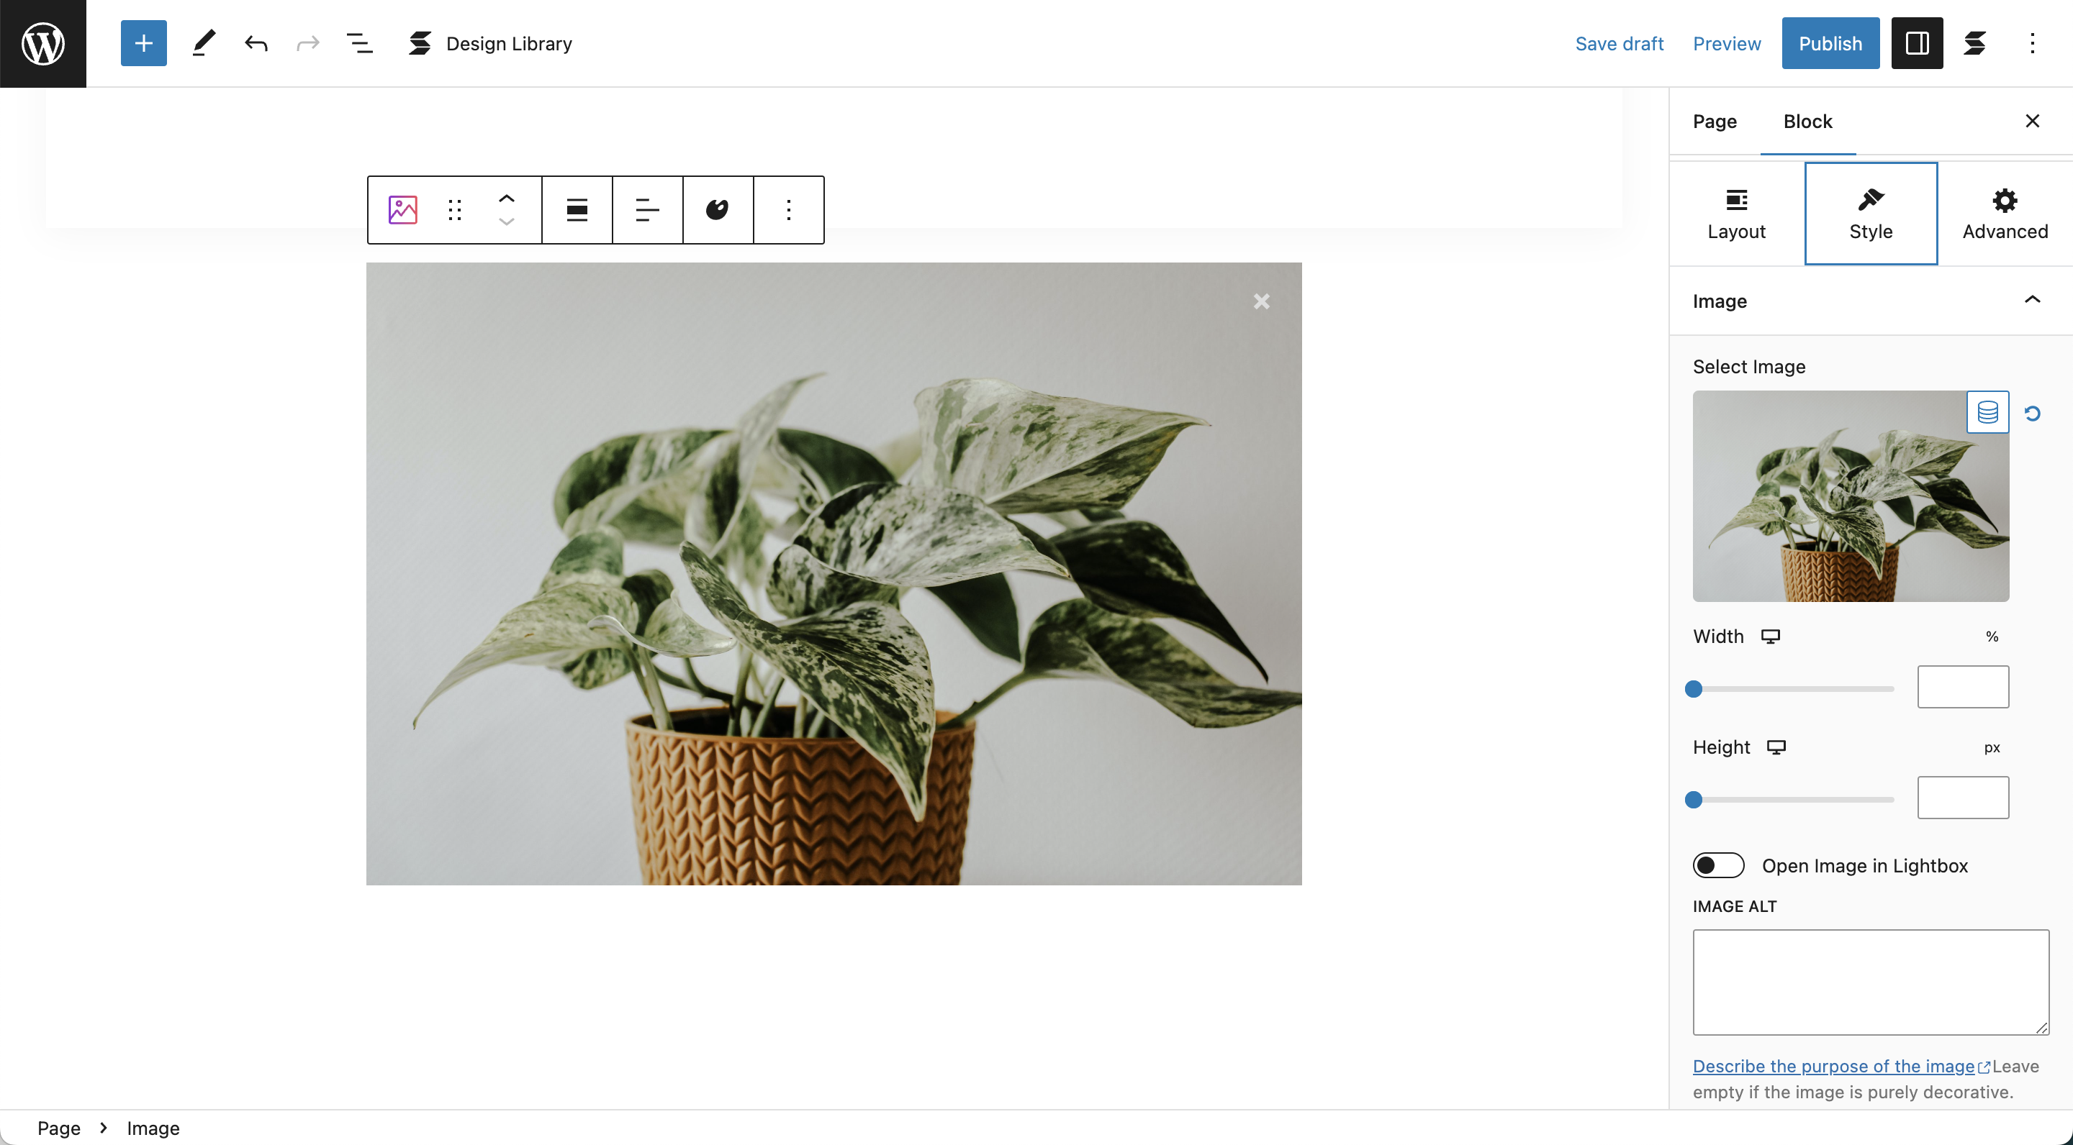Click the image block type icon
The width and height of the screenshot is (2073, 1145).
[x=403, y=210]
